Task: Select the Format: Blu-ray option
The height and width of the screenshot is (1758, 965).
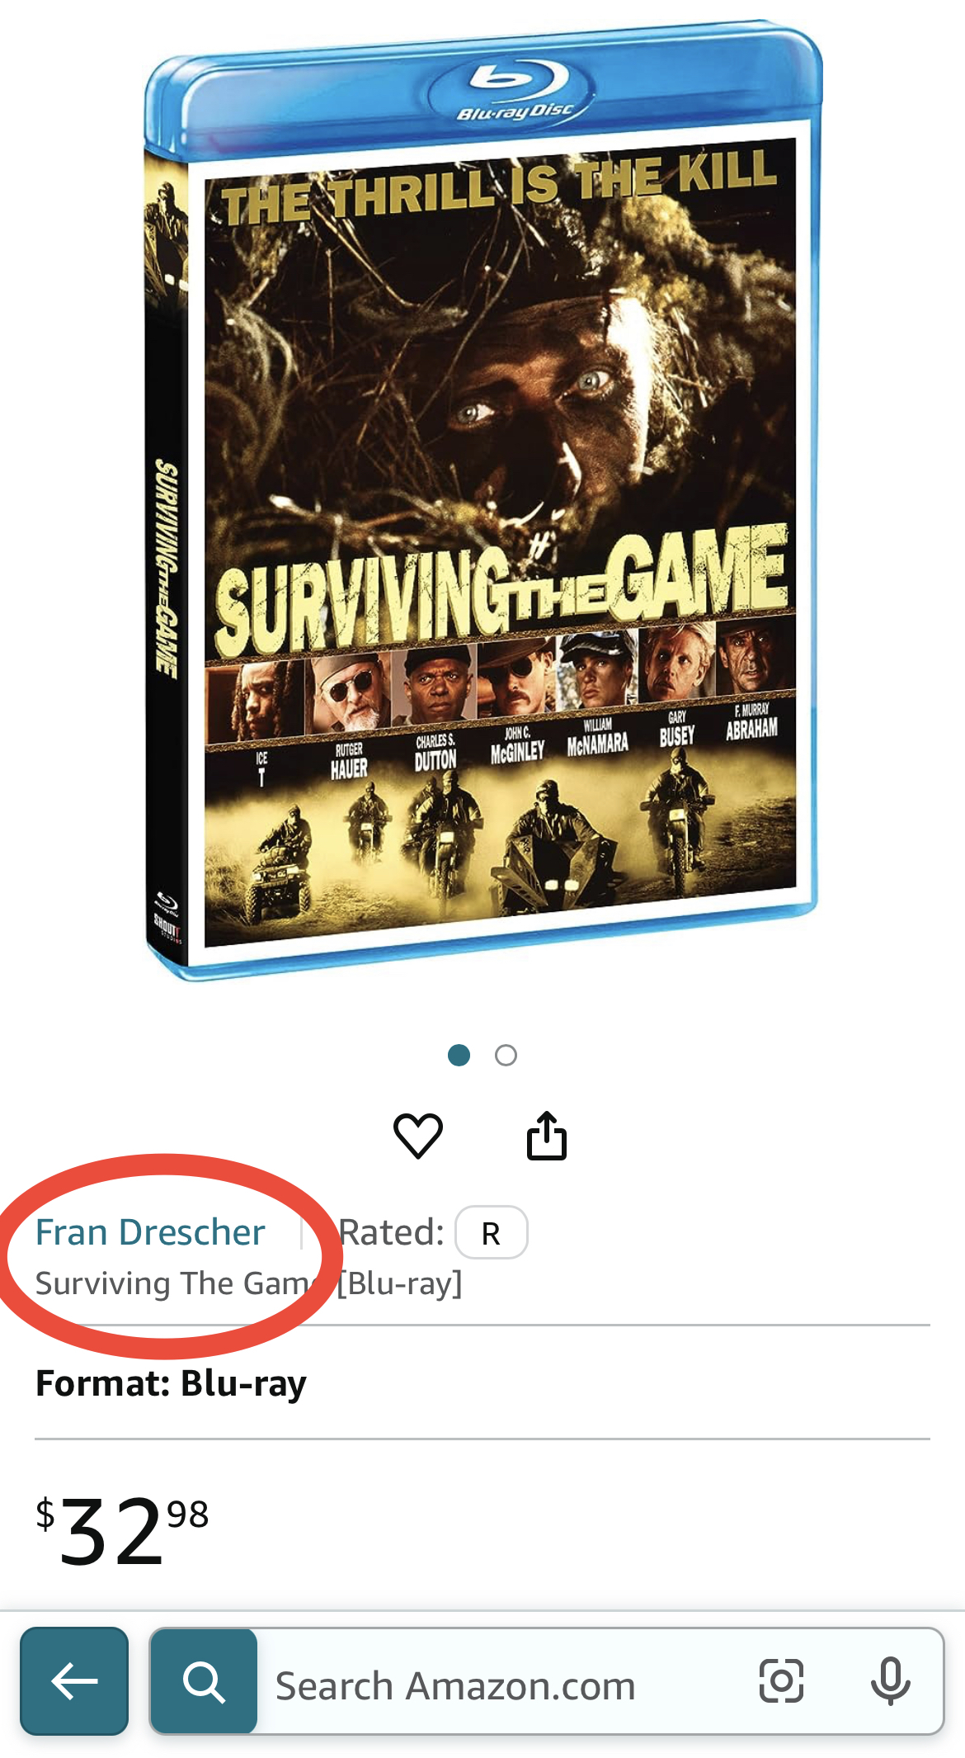Action: [x=171, y=1383]
